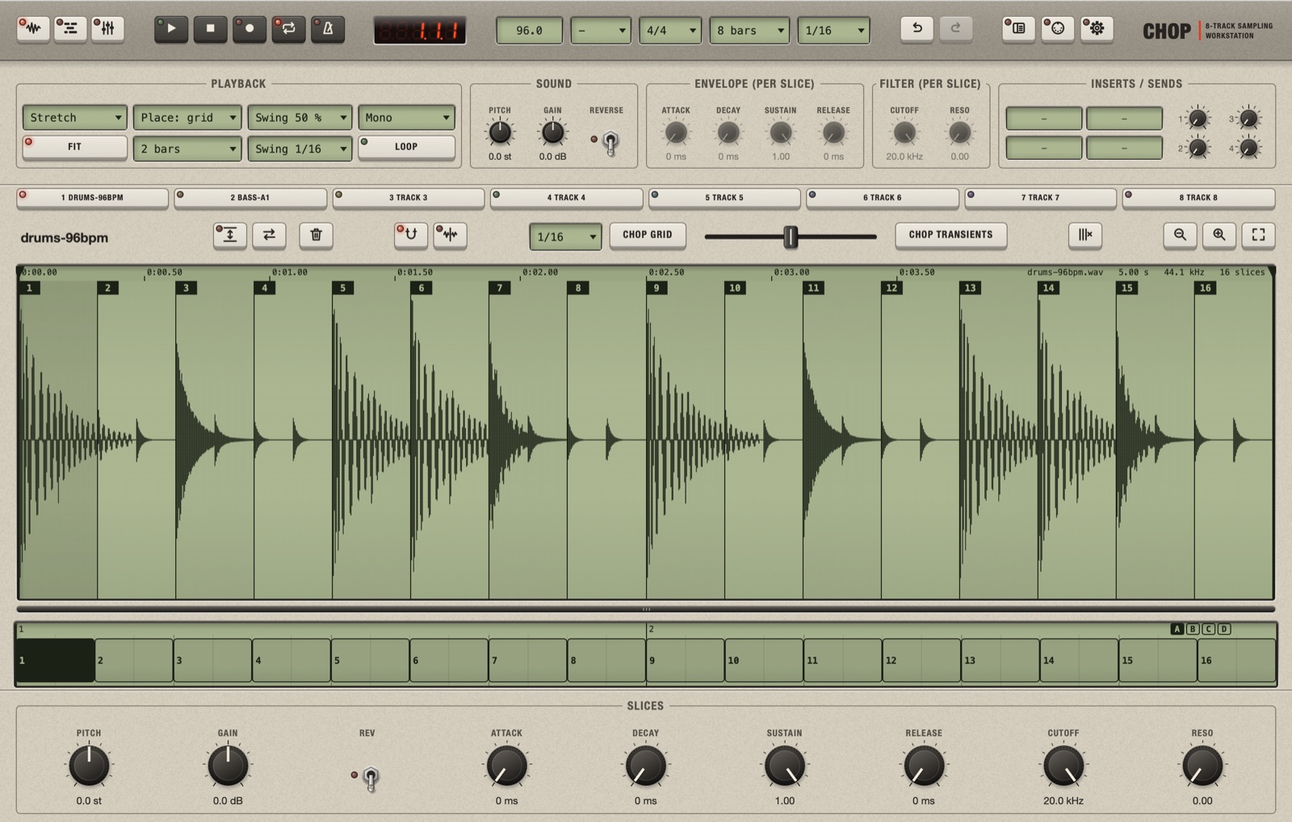The height and width of the screenshot is (822, 1292).
Task: Open the waveform sample view
Action: pos(33,29)
